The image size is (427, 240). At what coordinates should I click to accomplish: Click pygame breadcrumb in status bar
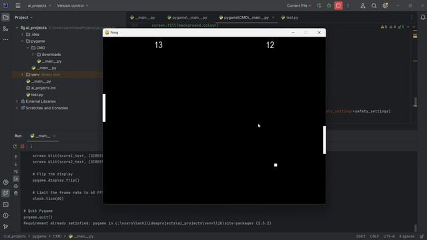pos(39,237)
